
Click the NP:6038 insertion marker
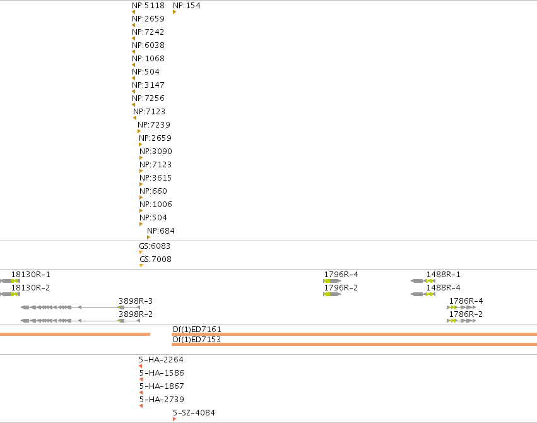tap(134, 52)
